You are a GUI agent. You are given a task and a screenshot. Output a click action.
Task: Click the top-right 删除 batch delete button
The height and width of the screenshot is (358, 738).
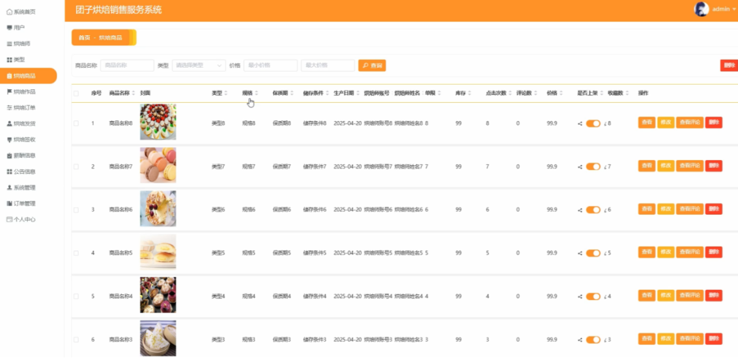click(x=729, y=65)
